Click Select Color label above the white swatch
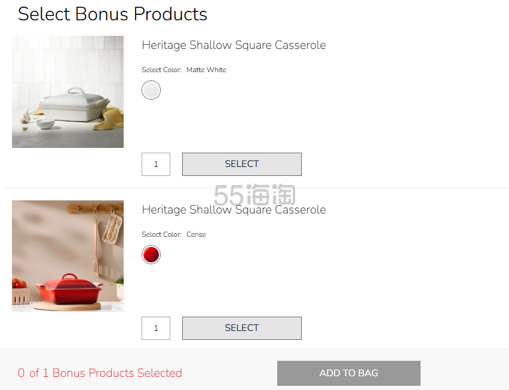This screenshot has width=509, height=390. click(x=161, y=70)
